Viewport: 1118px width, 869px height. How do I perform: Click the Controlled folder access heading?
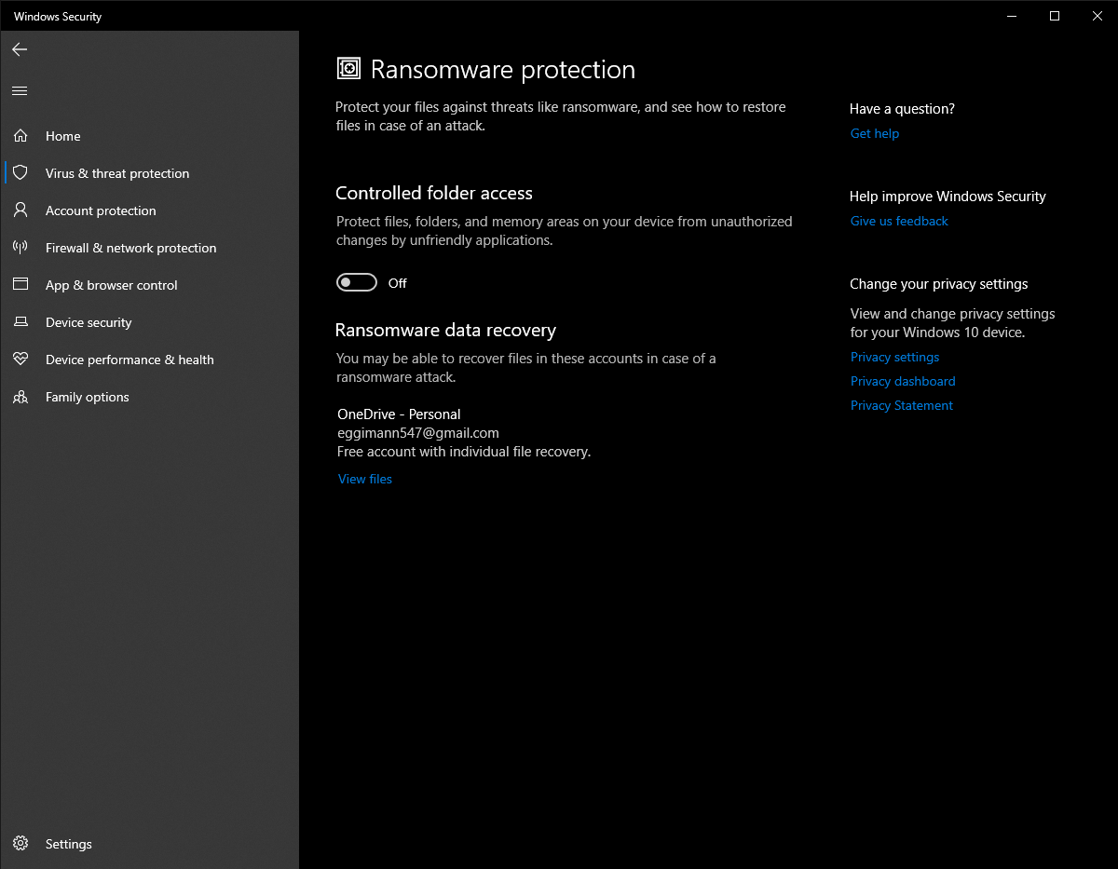click(x=434, y=193)
